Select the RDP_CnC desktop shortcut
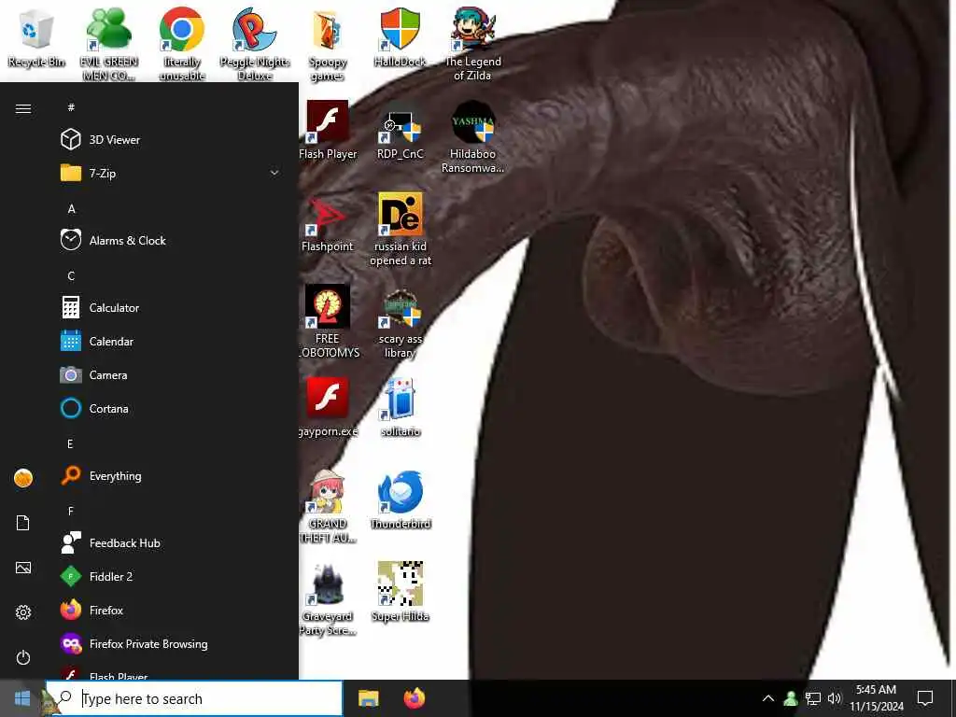Image resolution: width=956 pixels, height=717 pixels. pyautogui.click(x=400, y=130)
